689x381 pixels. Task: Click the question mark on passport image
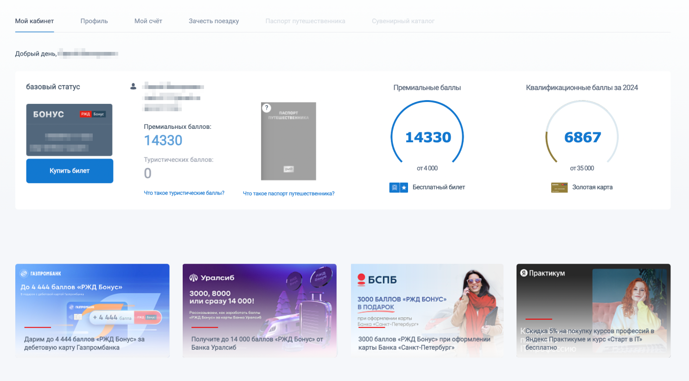267,108
